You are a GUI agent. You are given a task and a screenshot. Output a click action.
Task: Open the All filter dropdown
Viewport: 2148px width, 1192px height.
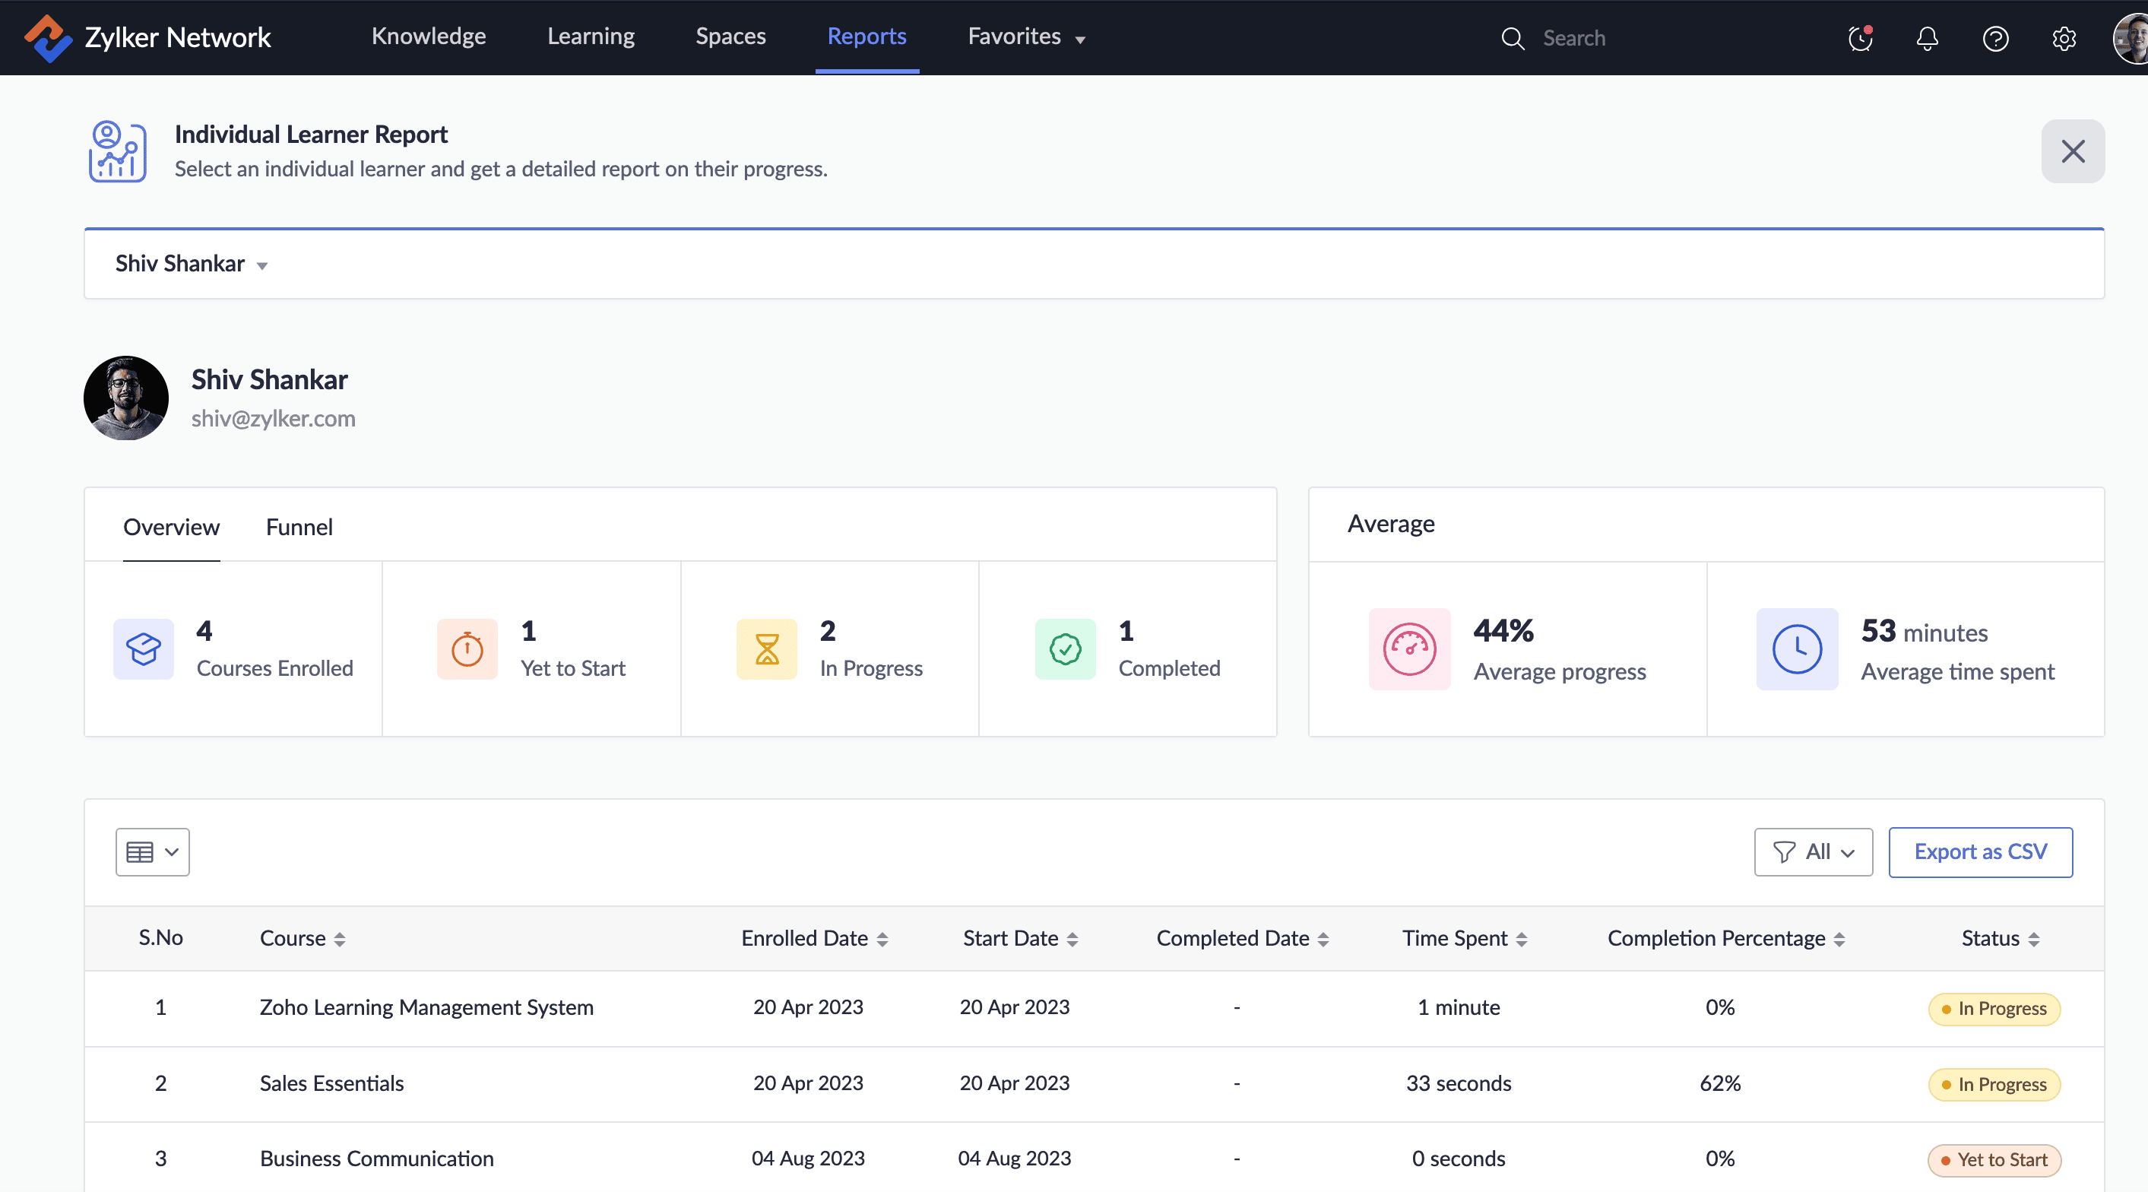tap(1813, 851)
